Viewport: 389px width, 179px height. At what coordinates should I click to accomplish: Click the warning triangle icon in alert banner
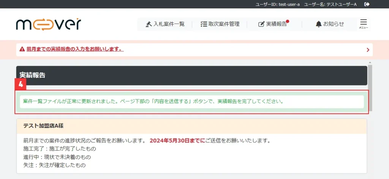(22, 49)
